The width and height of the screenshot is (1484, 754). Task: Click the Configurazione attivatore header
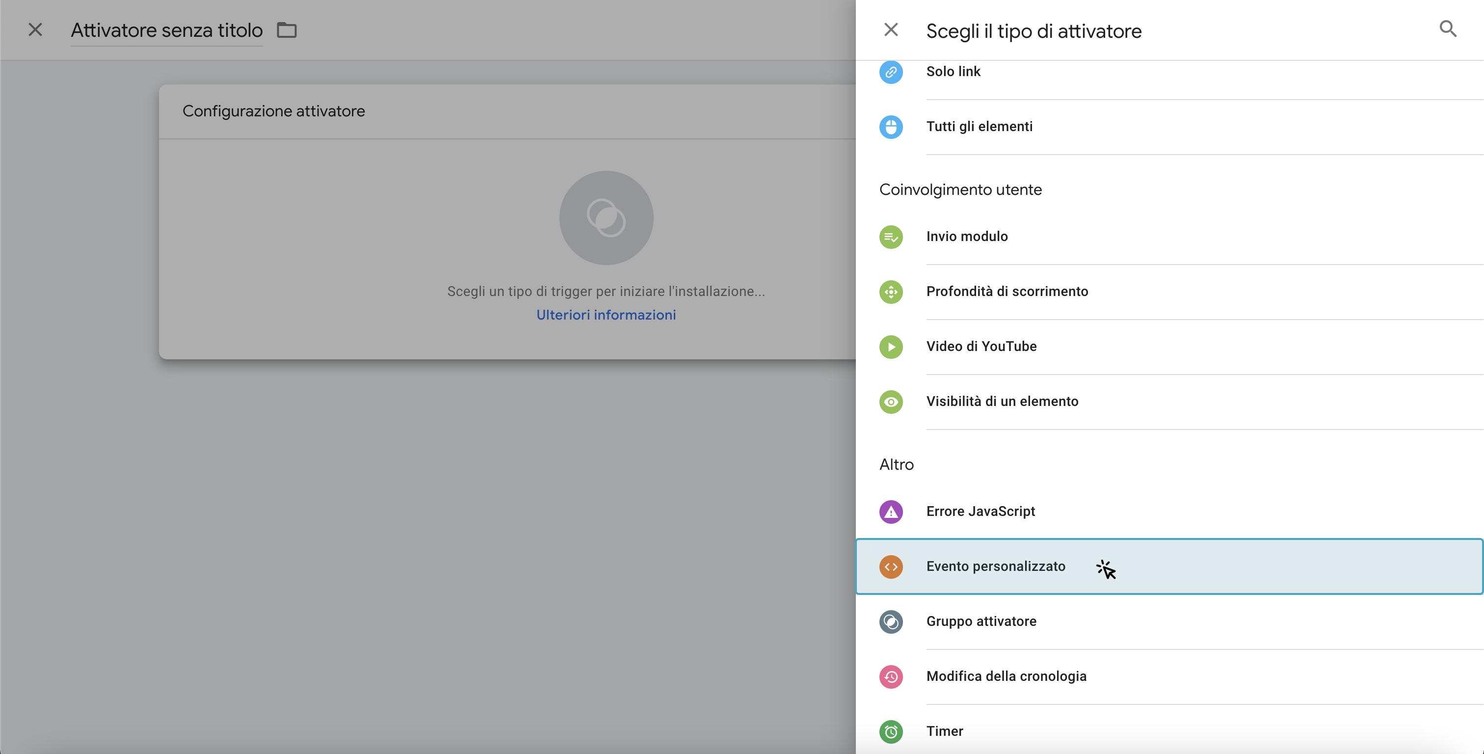coord(274,111)
